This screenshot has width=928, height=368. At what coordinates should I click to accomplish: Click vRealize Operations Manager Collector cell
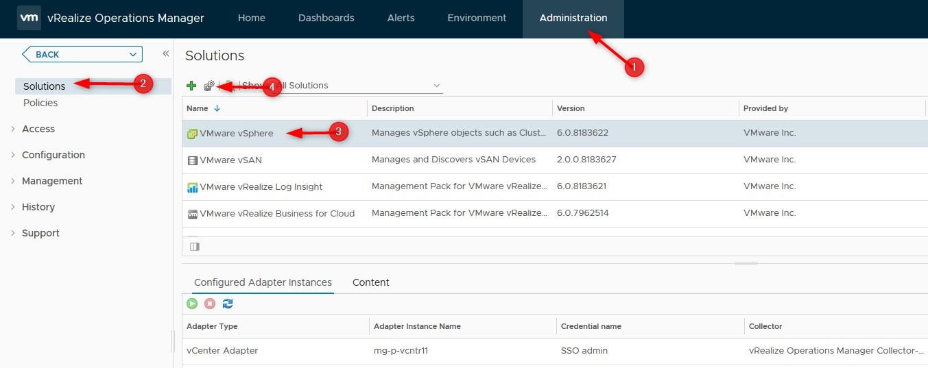click(837, 351)
